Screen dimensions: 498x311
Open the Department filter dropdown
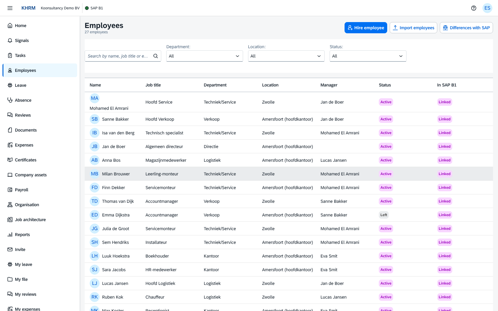pos(204,56)
